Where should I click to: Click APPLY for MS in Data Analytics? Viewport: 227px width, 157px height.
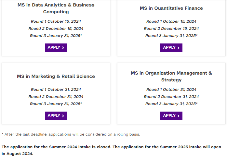(x=56, y=48)
